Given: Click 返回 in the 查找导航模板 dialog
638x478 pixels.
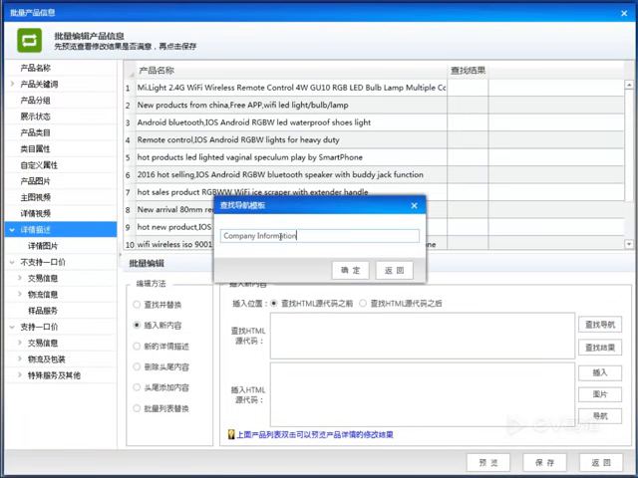Looking at the screenshot, I should [x=395, y=270].
